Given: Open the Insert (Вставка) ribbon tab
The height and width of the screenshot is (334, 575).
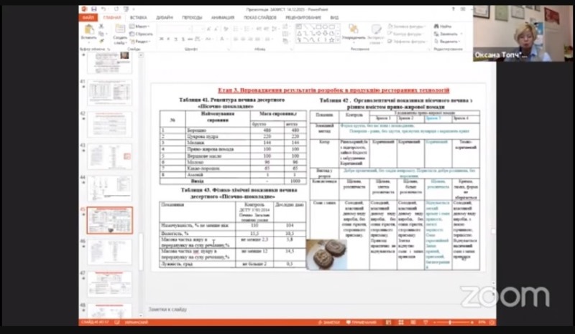Looking at the screenshot, I should coord(138,16).
